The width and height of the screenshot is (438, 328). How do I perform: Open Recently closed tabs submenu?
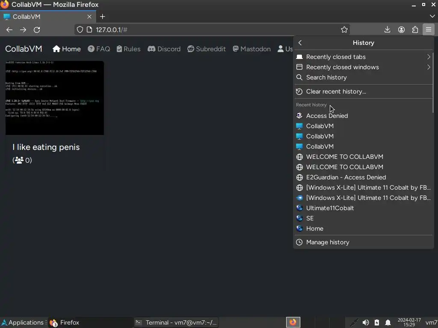click(x=364, y=57)
